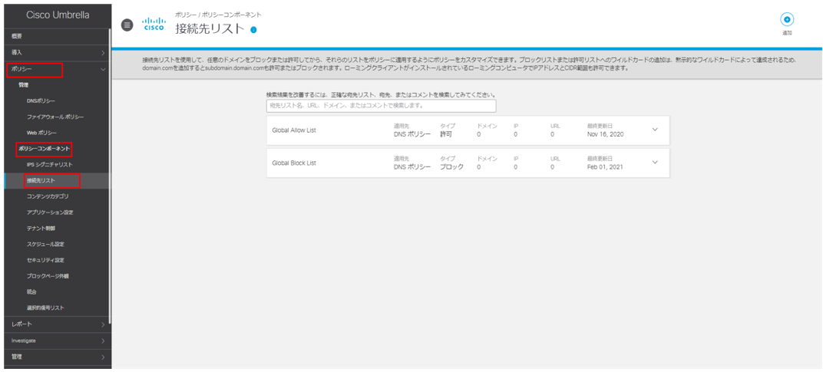
Task: Click the Nov 16, 2020 update date
Action: pyautogui.click(x=605, y=134)
